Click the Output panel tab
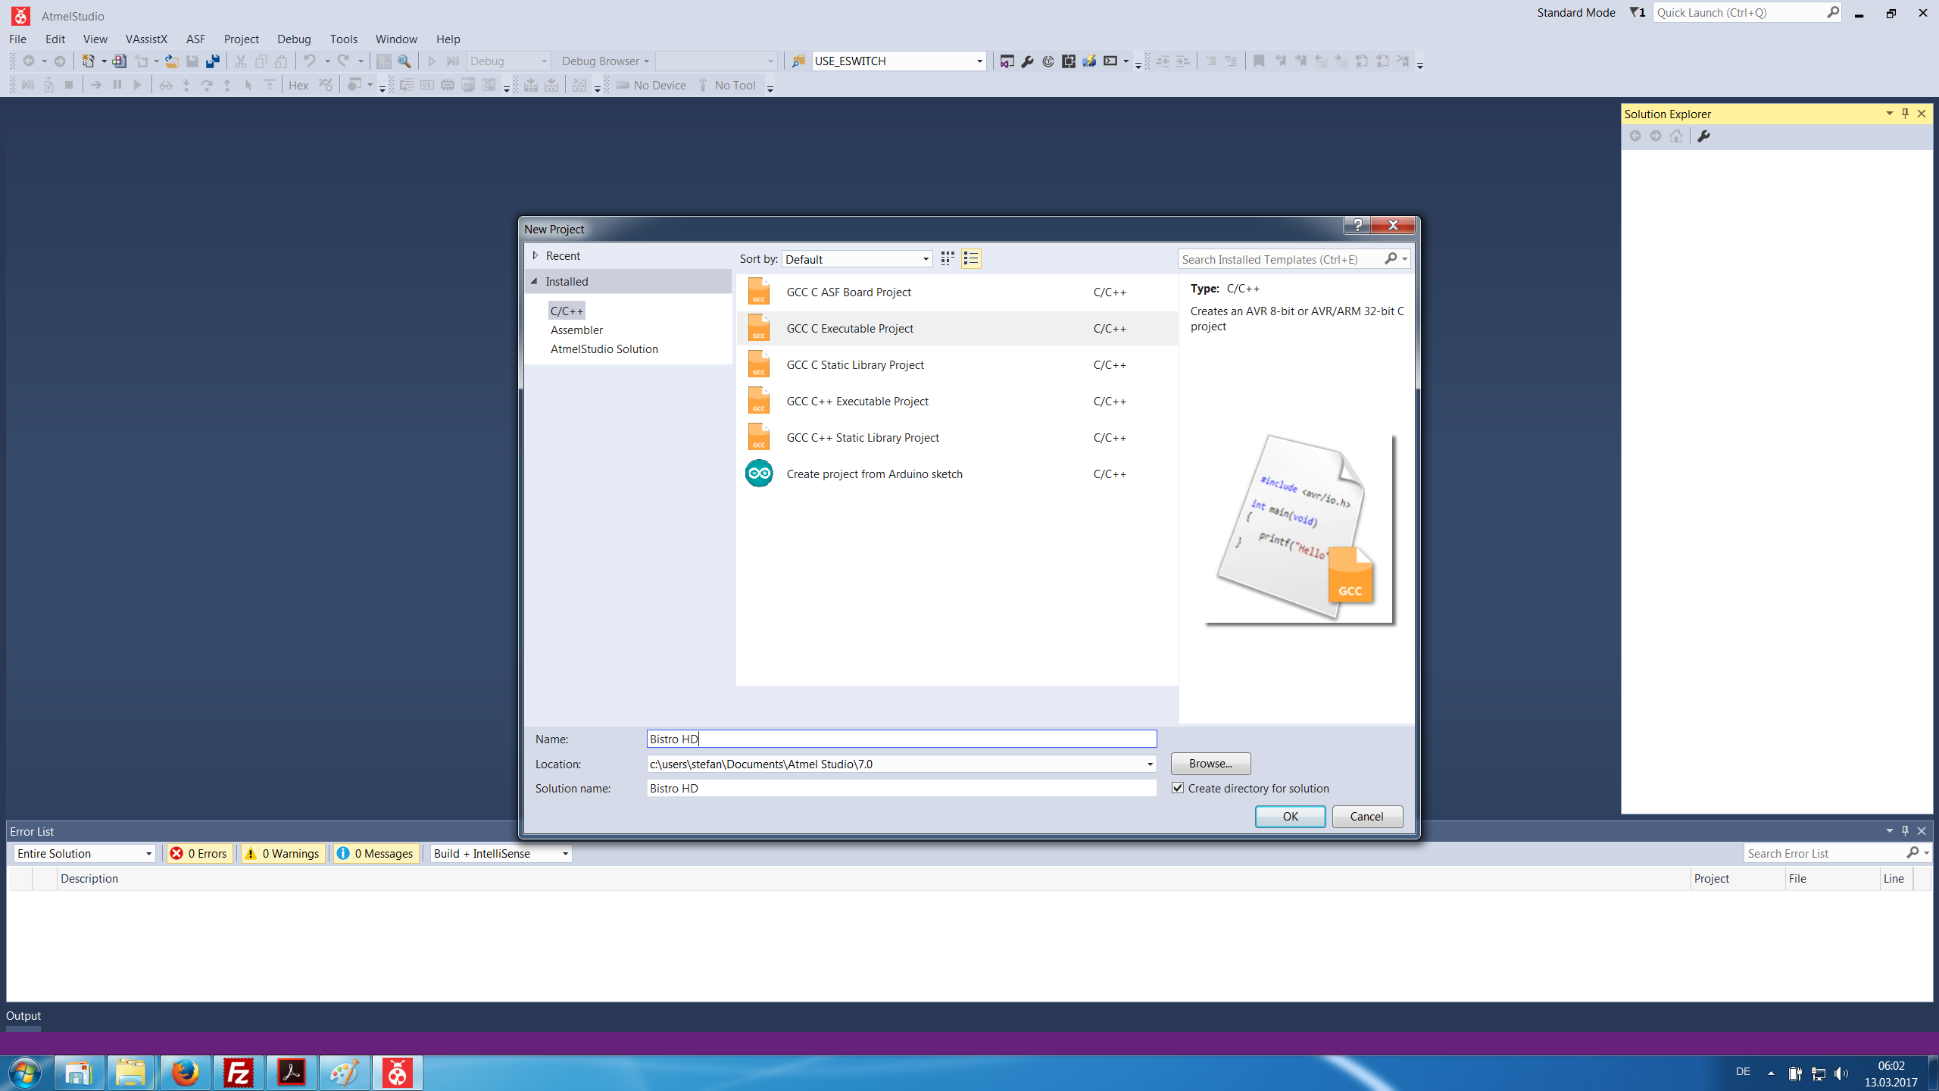The image size is (1939, 1091). click(x=23, y=1015)
